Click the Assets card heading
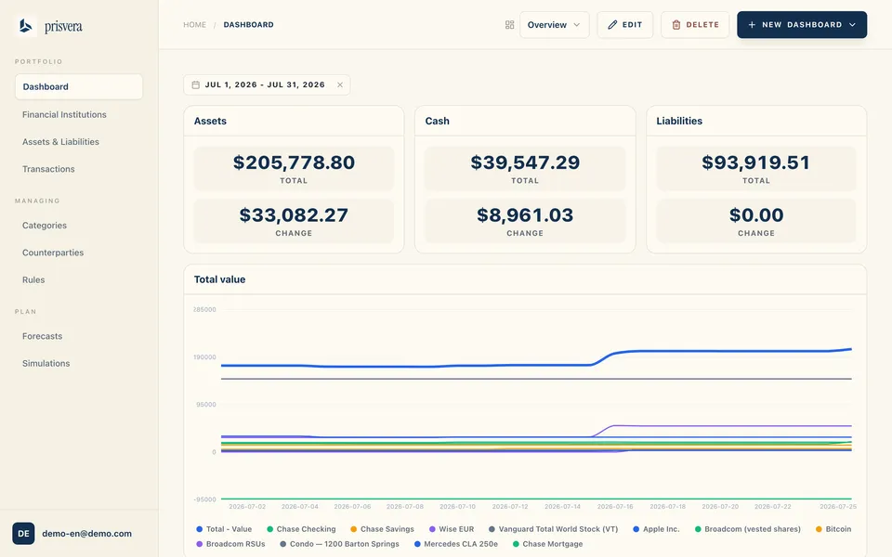892x557 pixels. (210, 121)
